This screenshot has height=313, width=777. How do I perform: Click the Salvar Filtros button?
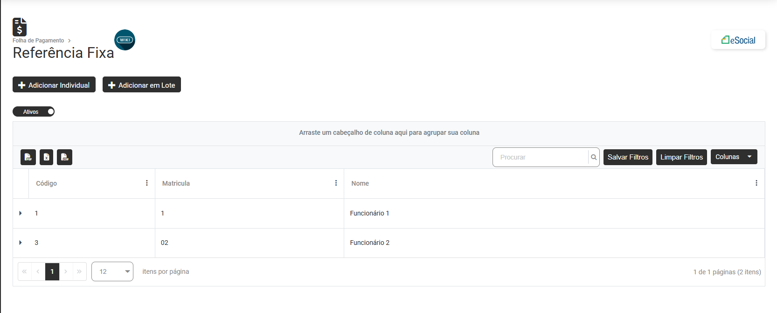click(628, 157)
